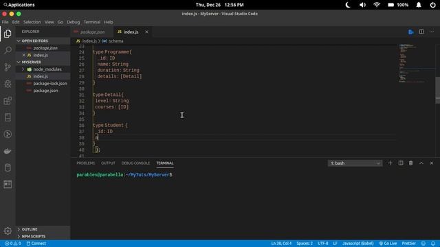Open the phone-shaped icon view in activity bar
440x247 pixels.
[8, 117]
